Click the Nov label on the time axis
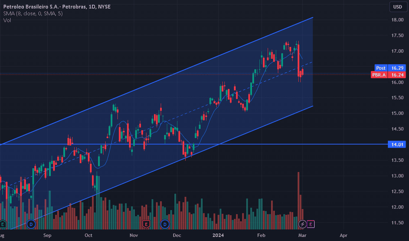 point(133,236)
